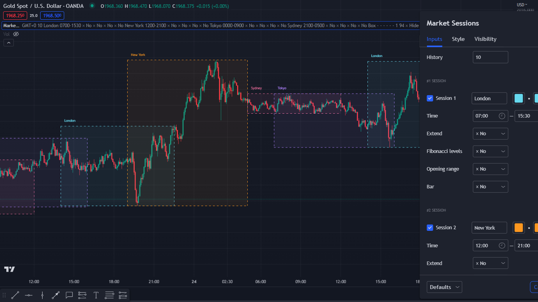Switch to the Style tab
The image size is (538, 302).
click(x=458, y=39)
